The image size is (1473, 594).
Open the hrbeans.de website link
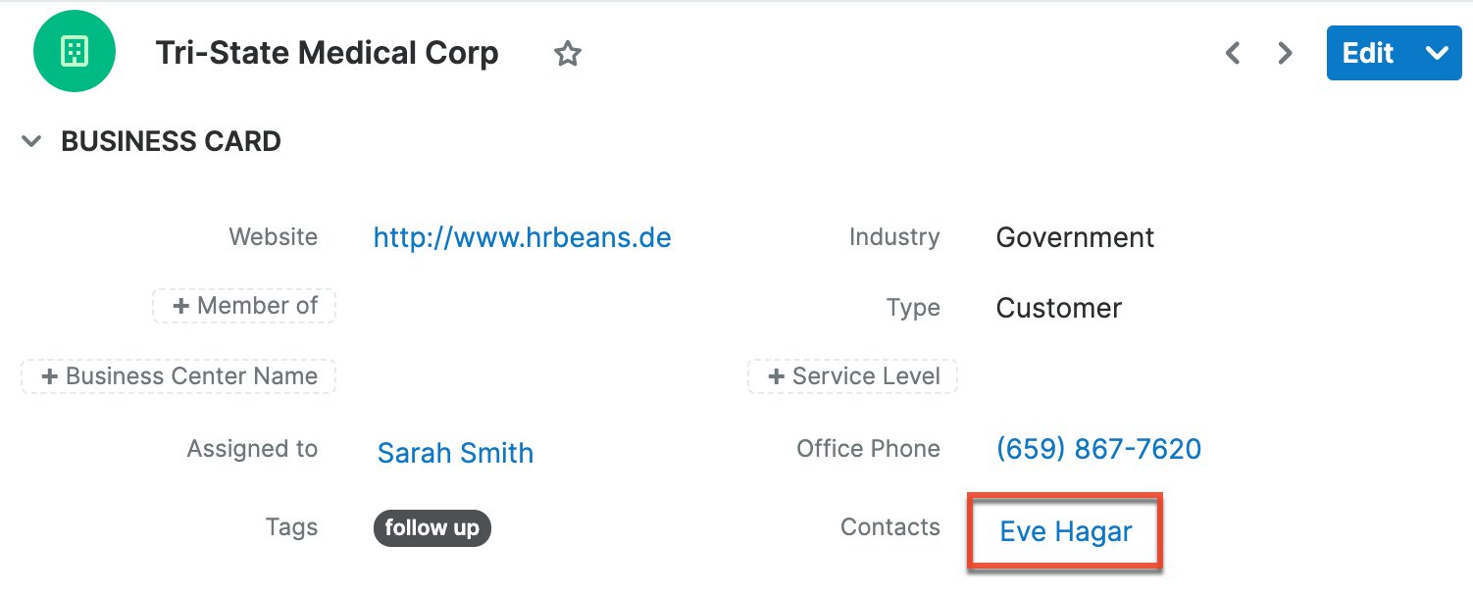pyautogui.click(x=522, y=237)
